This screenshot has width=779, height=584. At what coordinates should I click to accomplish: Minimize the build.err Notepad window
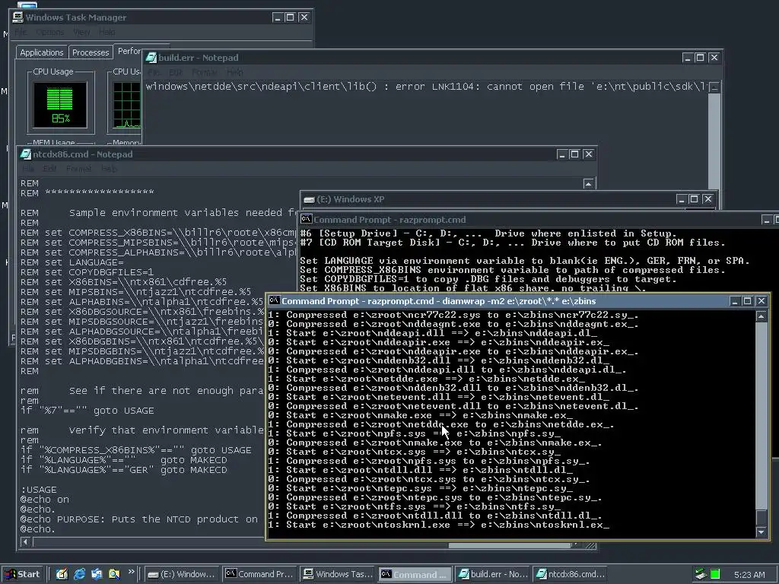688,58
